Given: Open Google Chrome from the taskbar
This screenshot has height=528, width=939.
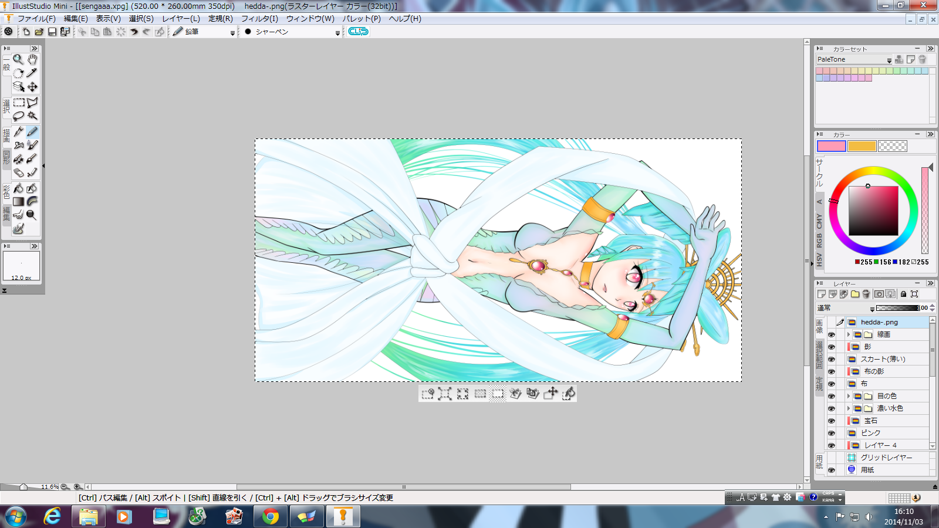Looking at the screenshot, I should tap(271, 516).
